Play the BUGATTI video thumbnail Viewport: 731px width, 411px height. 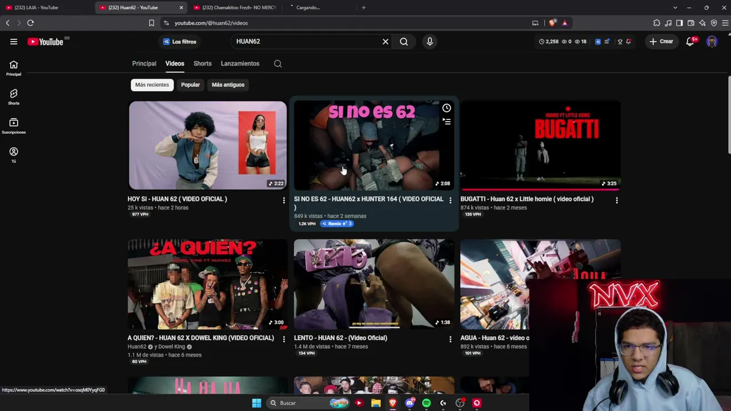pos(540,146)
